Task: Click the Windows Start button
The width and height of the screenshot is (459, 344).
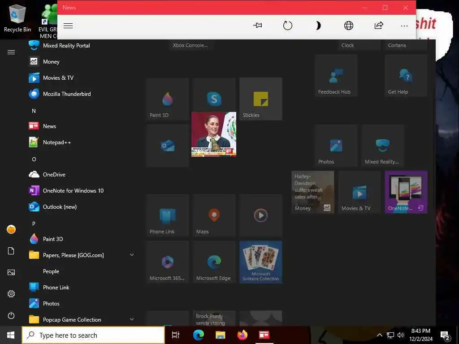Action: click(x=11, y=335)
